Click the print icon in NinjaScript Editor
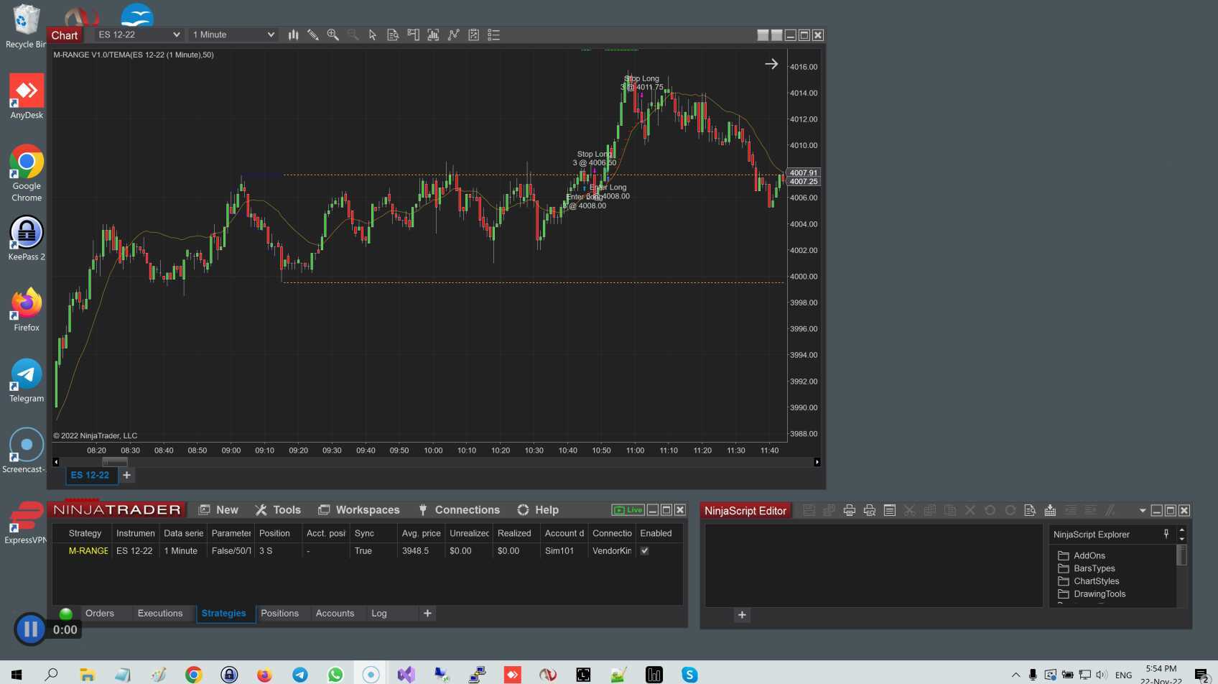 tap(849, 510)
